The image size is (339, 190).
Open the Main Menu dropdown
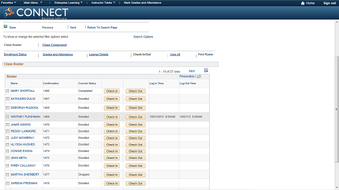click(x=33, y=3)
